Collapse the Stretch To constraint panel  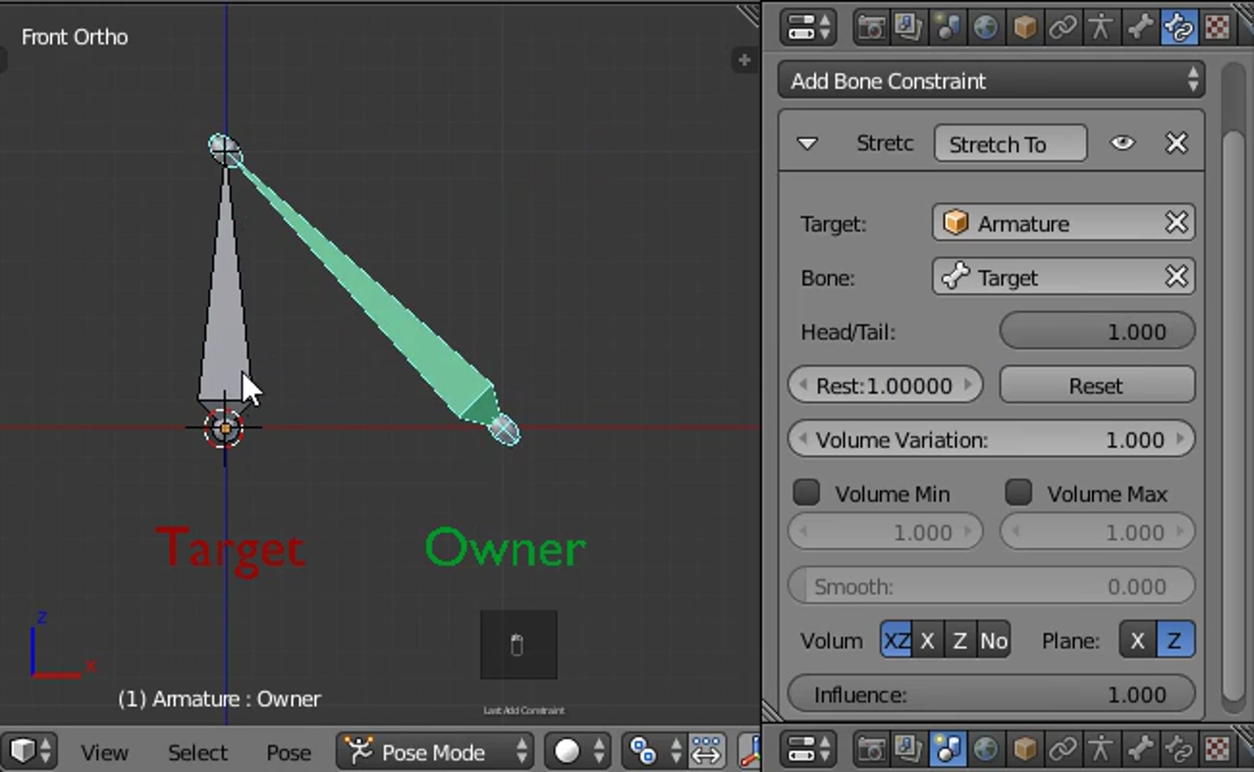click(x=807, y=143)
